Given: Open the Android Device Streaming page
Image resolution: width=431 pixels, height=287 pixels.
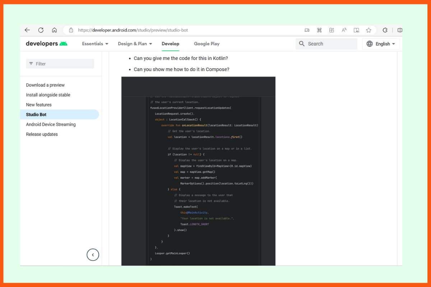Looking at the screenshot, I should 51,124.
